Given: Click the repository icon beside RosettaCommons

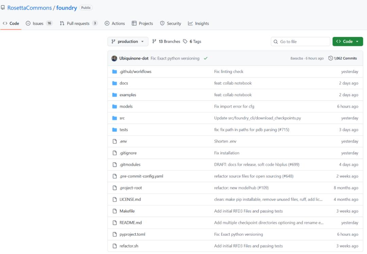Looking at the screenshot, I should point(3,8).
